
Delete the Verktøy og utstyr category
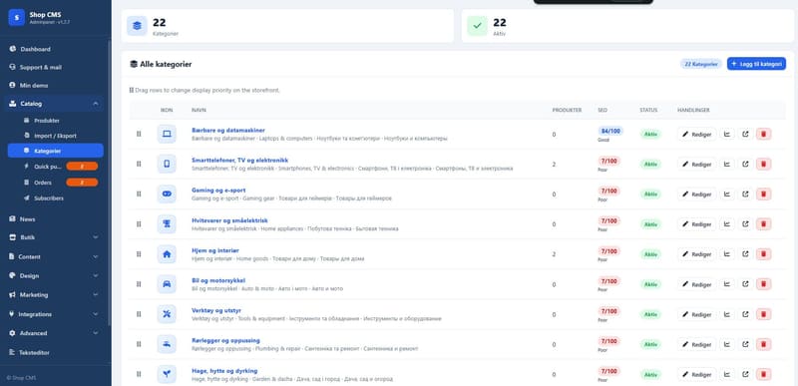(763, 314)
